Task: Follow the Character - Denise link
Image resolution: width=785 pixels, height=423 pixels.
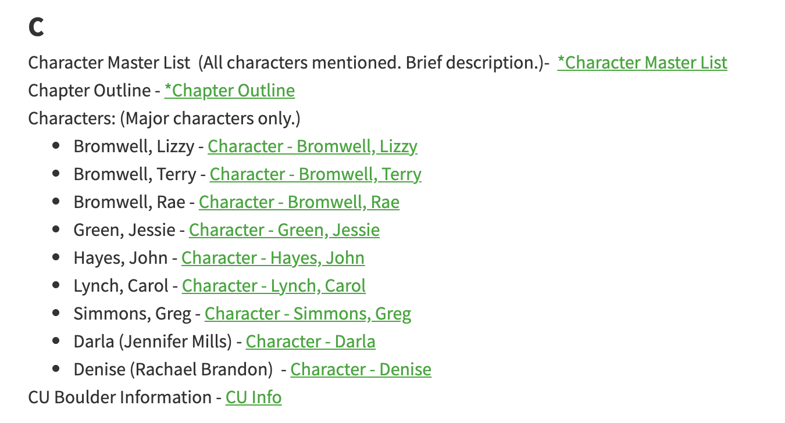Action: point(361,369)
